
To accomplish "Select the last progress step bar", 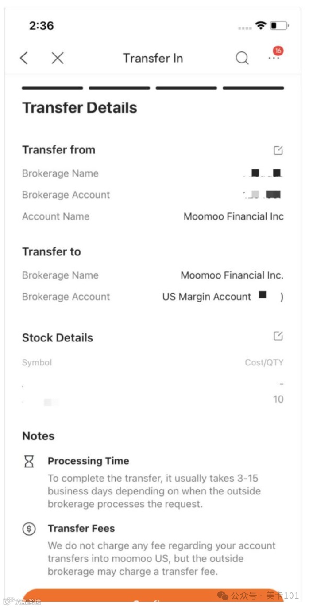I will pos(253,88).
